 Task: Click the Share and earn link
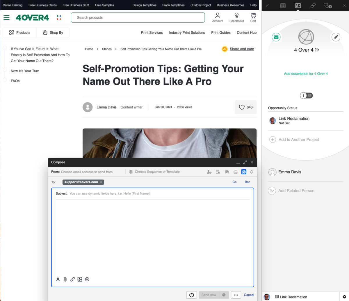tap(242, 49)
